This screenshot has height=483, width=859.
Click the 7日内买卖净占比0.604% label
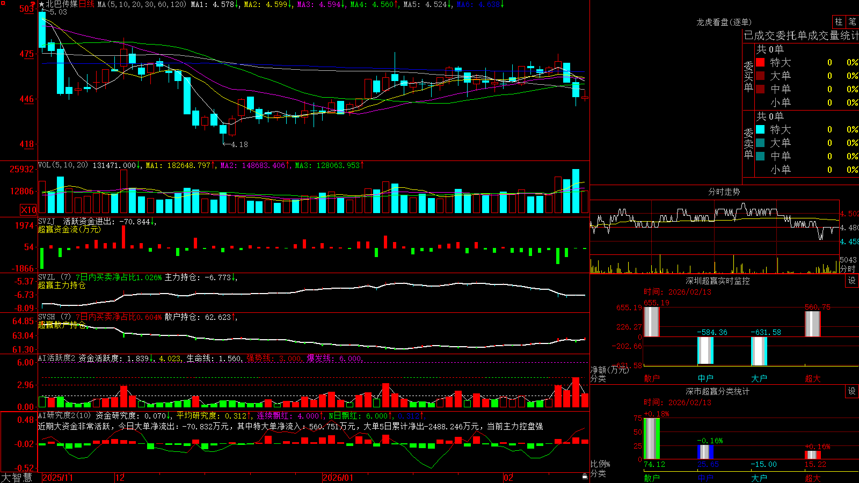pyautogui.click(x=119, y=317)
